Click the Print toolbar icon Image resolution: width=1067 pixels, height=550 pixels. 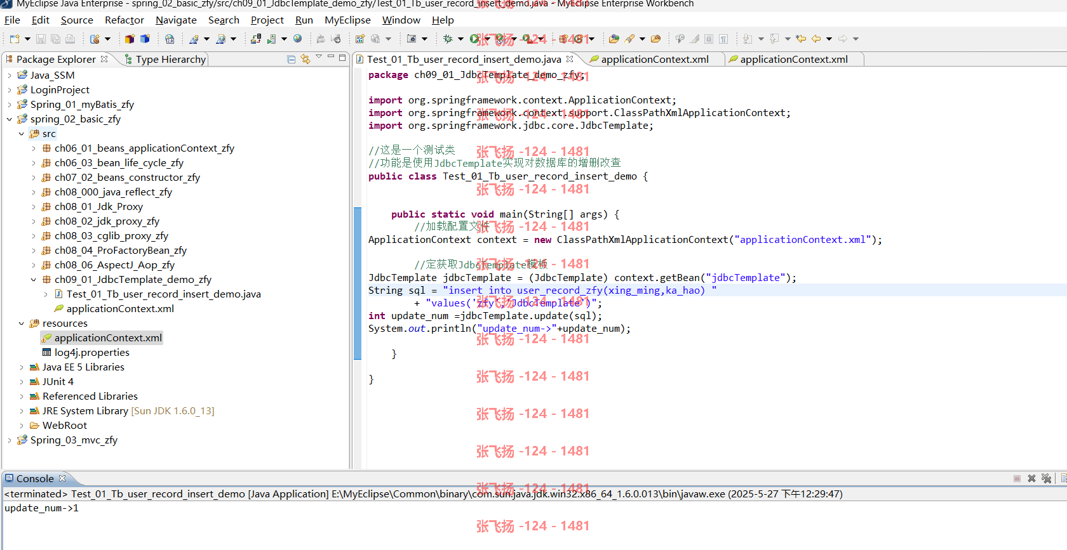(x=70, y=39)
